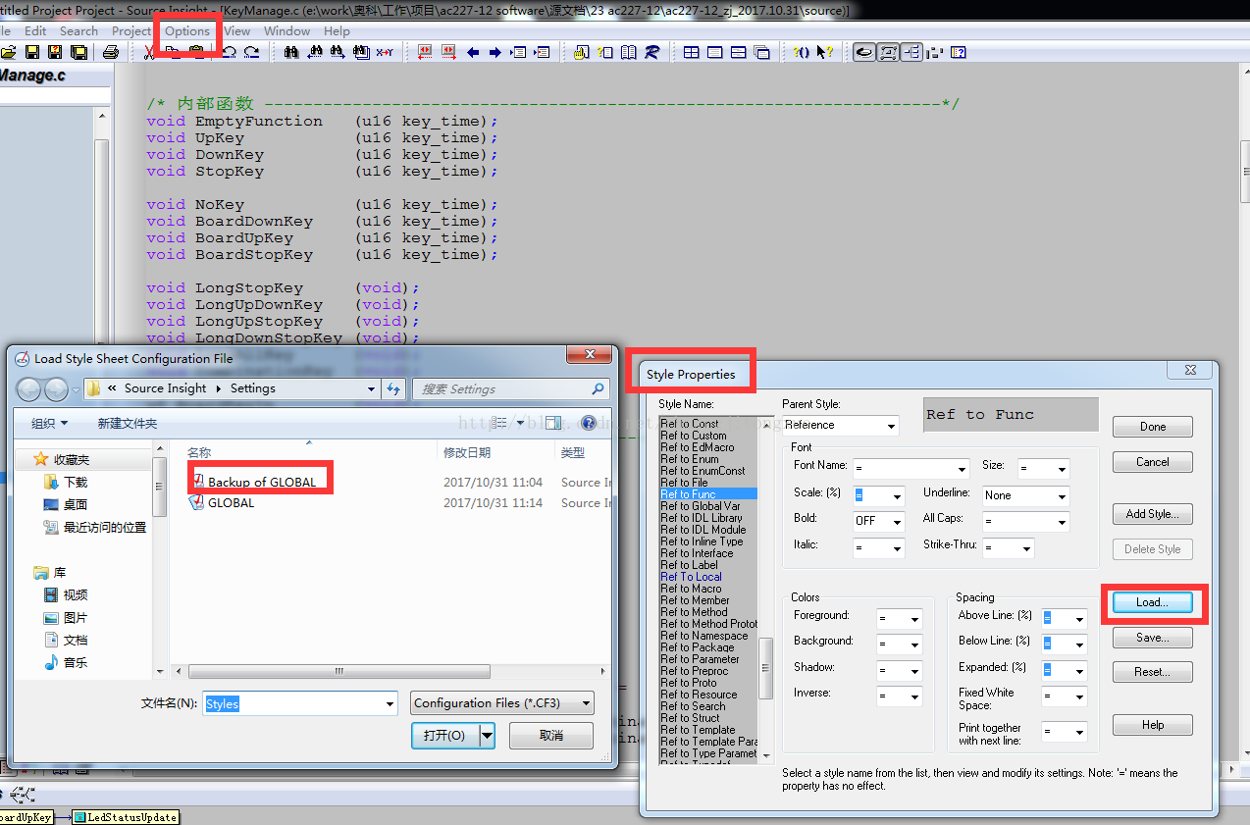Open the View menu
1250x825 pixels.
click(237, 30)
